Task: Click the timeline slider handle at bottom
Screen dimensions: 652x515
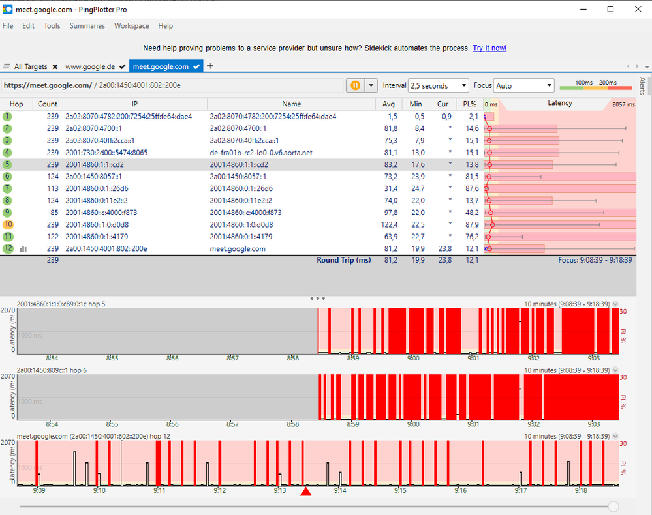Action: (x=613, y=507)
